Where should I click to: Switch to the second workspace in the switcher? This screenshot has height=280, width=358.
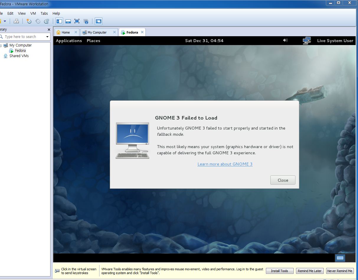pos(350,258)
